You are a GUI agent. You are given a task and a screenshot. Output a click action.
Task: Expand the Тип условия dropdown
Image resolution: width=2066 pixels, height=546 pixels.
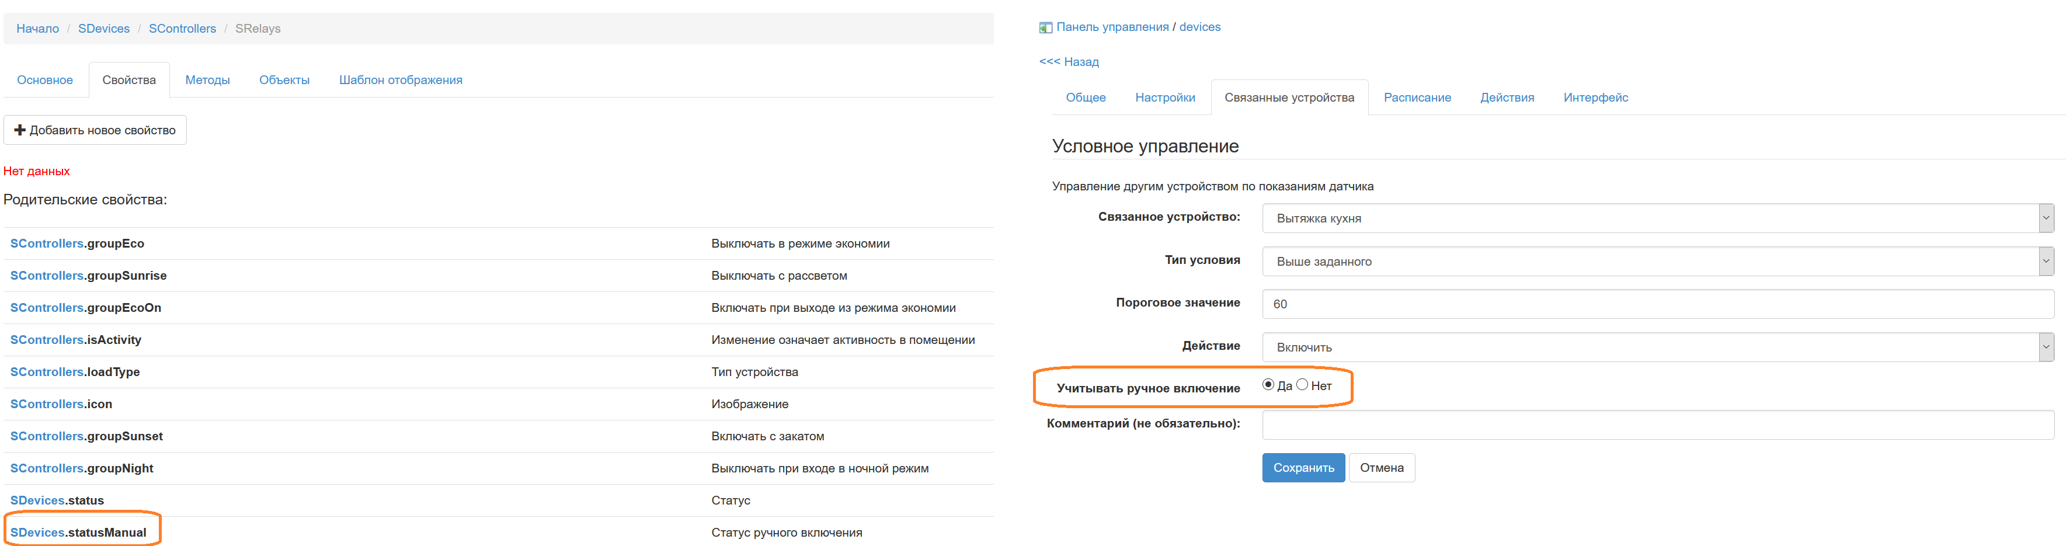(x=1657, y=262)
